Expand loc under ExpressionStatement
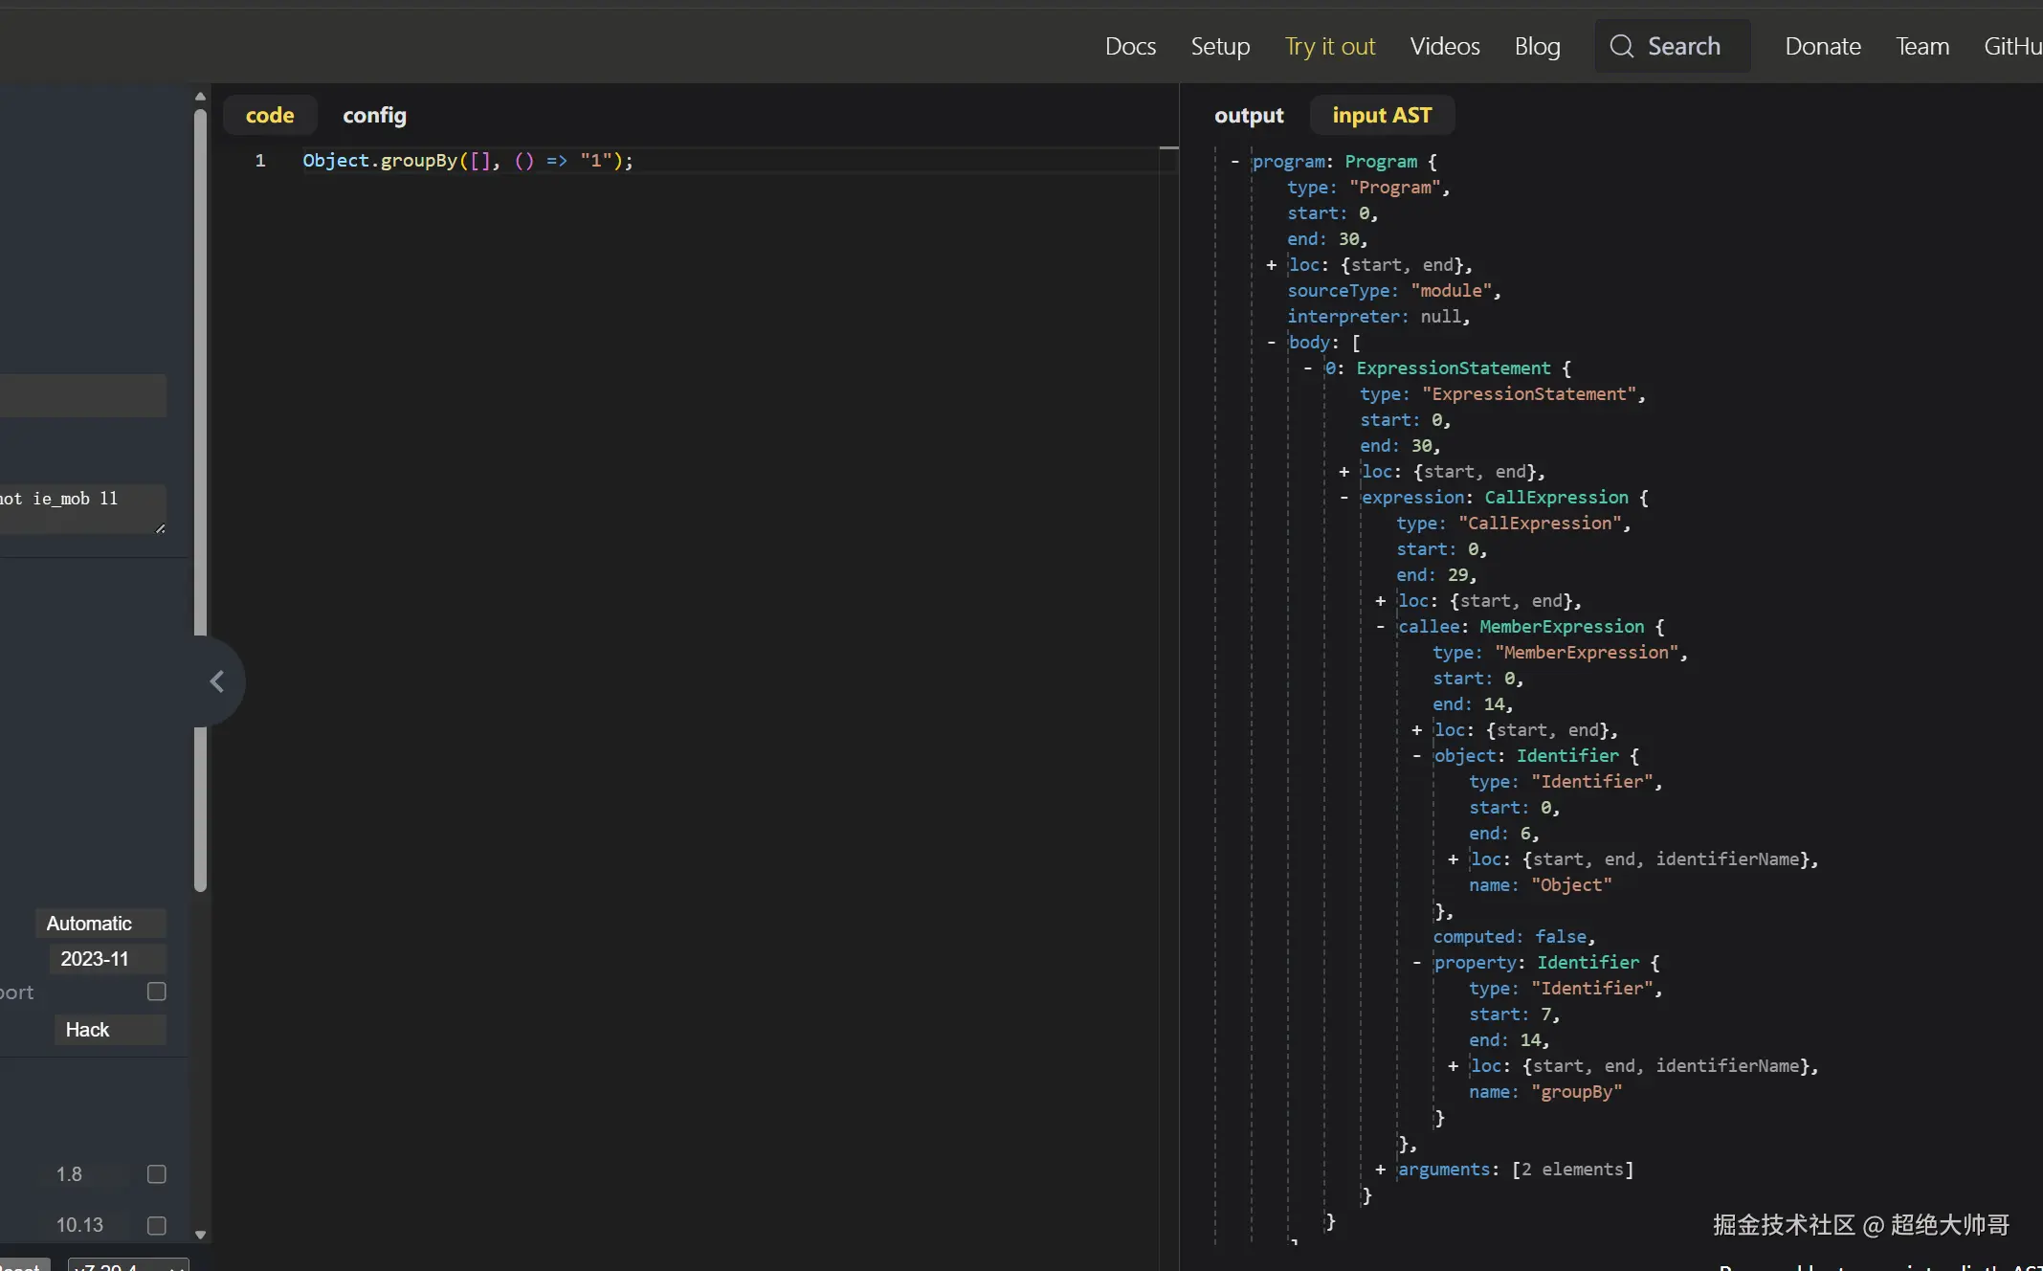The image size is (2043, 1271). coord(1343,472)
